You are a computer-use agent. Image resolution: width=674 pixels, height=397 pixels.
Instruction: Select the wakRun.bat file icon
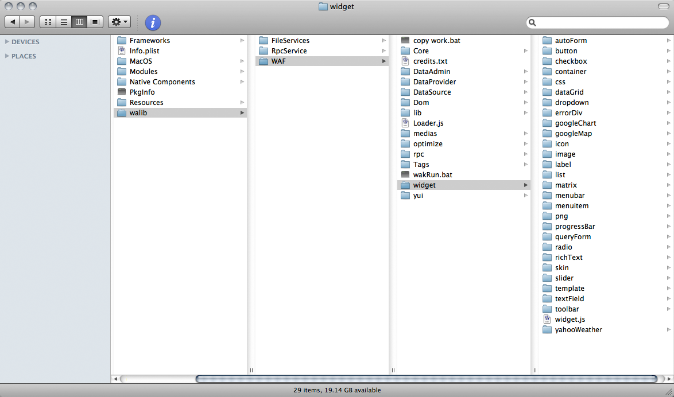coord(405,175)
